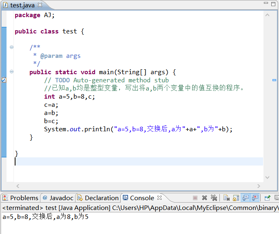Screen dimensions: 279x234
Task: Click the overview ruler TODO marker
Action: coord(274,80)
